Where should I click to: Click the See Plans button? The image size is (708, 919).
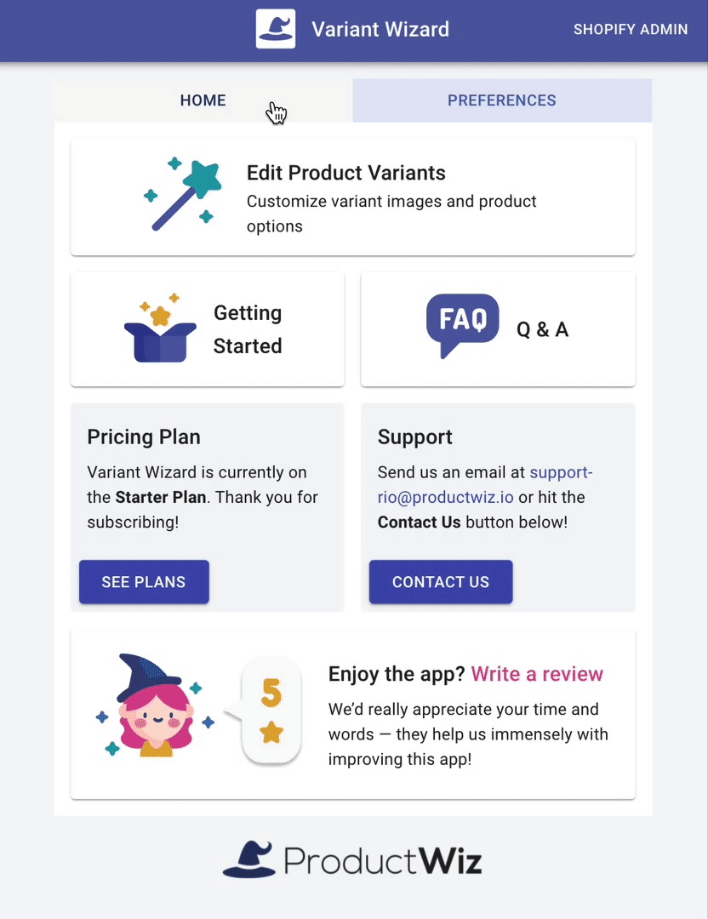144,581
